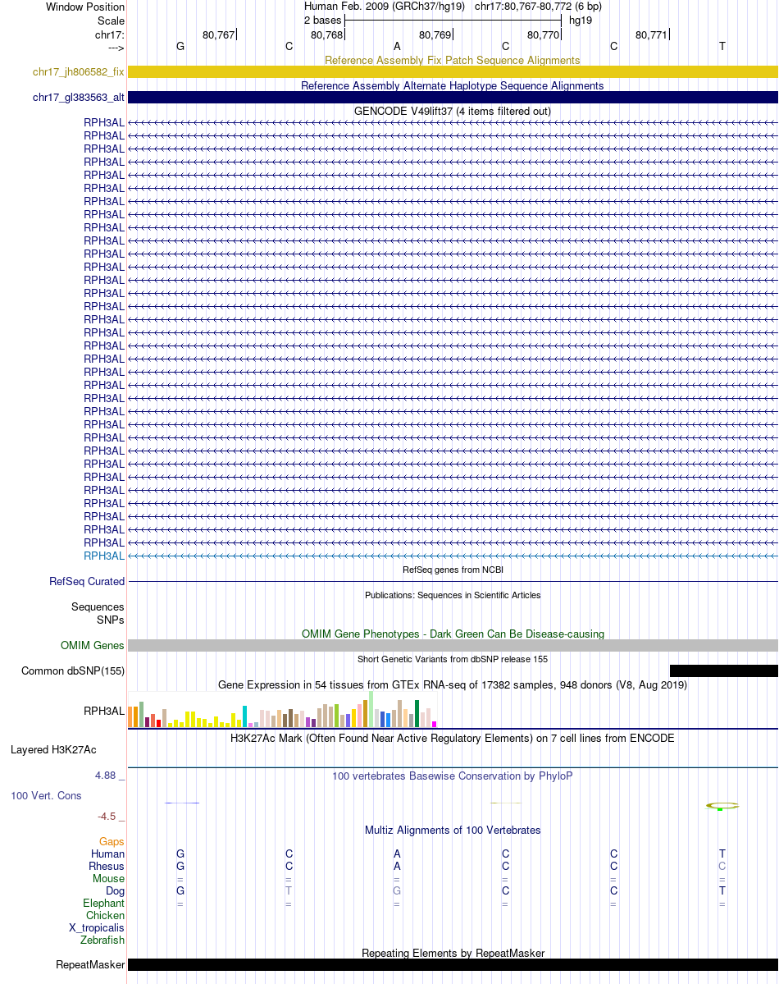The width and height of the screenshot is (779, 984).
Task: Click 'Multiz Alignments of 100 Vertebrates' title
Action: click(452, 830)
